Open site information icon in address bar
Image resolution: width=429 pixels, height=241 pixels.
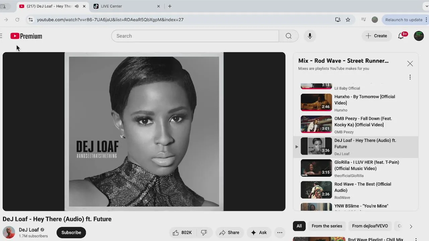[30, 20]
